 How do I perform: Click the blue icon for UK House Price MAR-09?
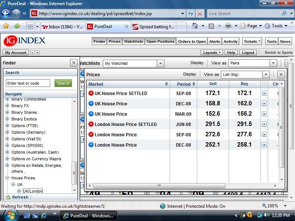click(x=91, y=114)
